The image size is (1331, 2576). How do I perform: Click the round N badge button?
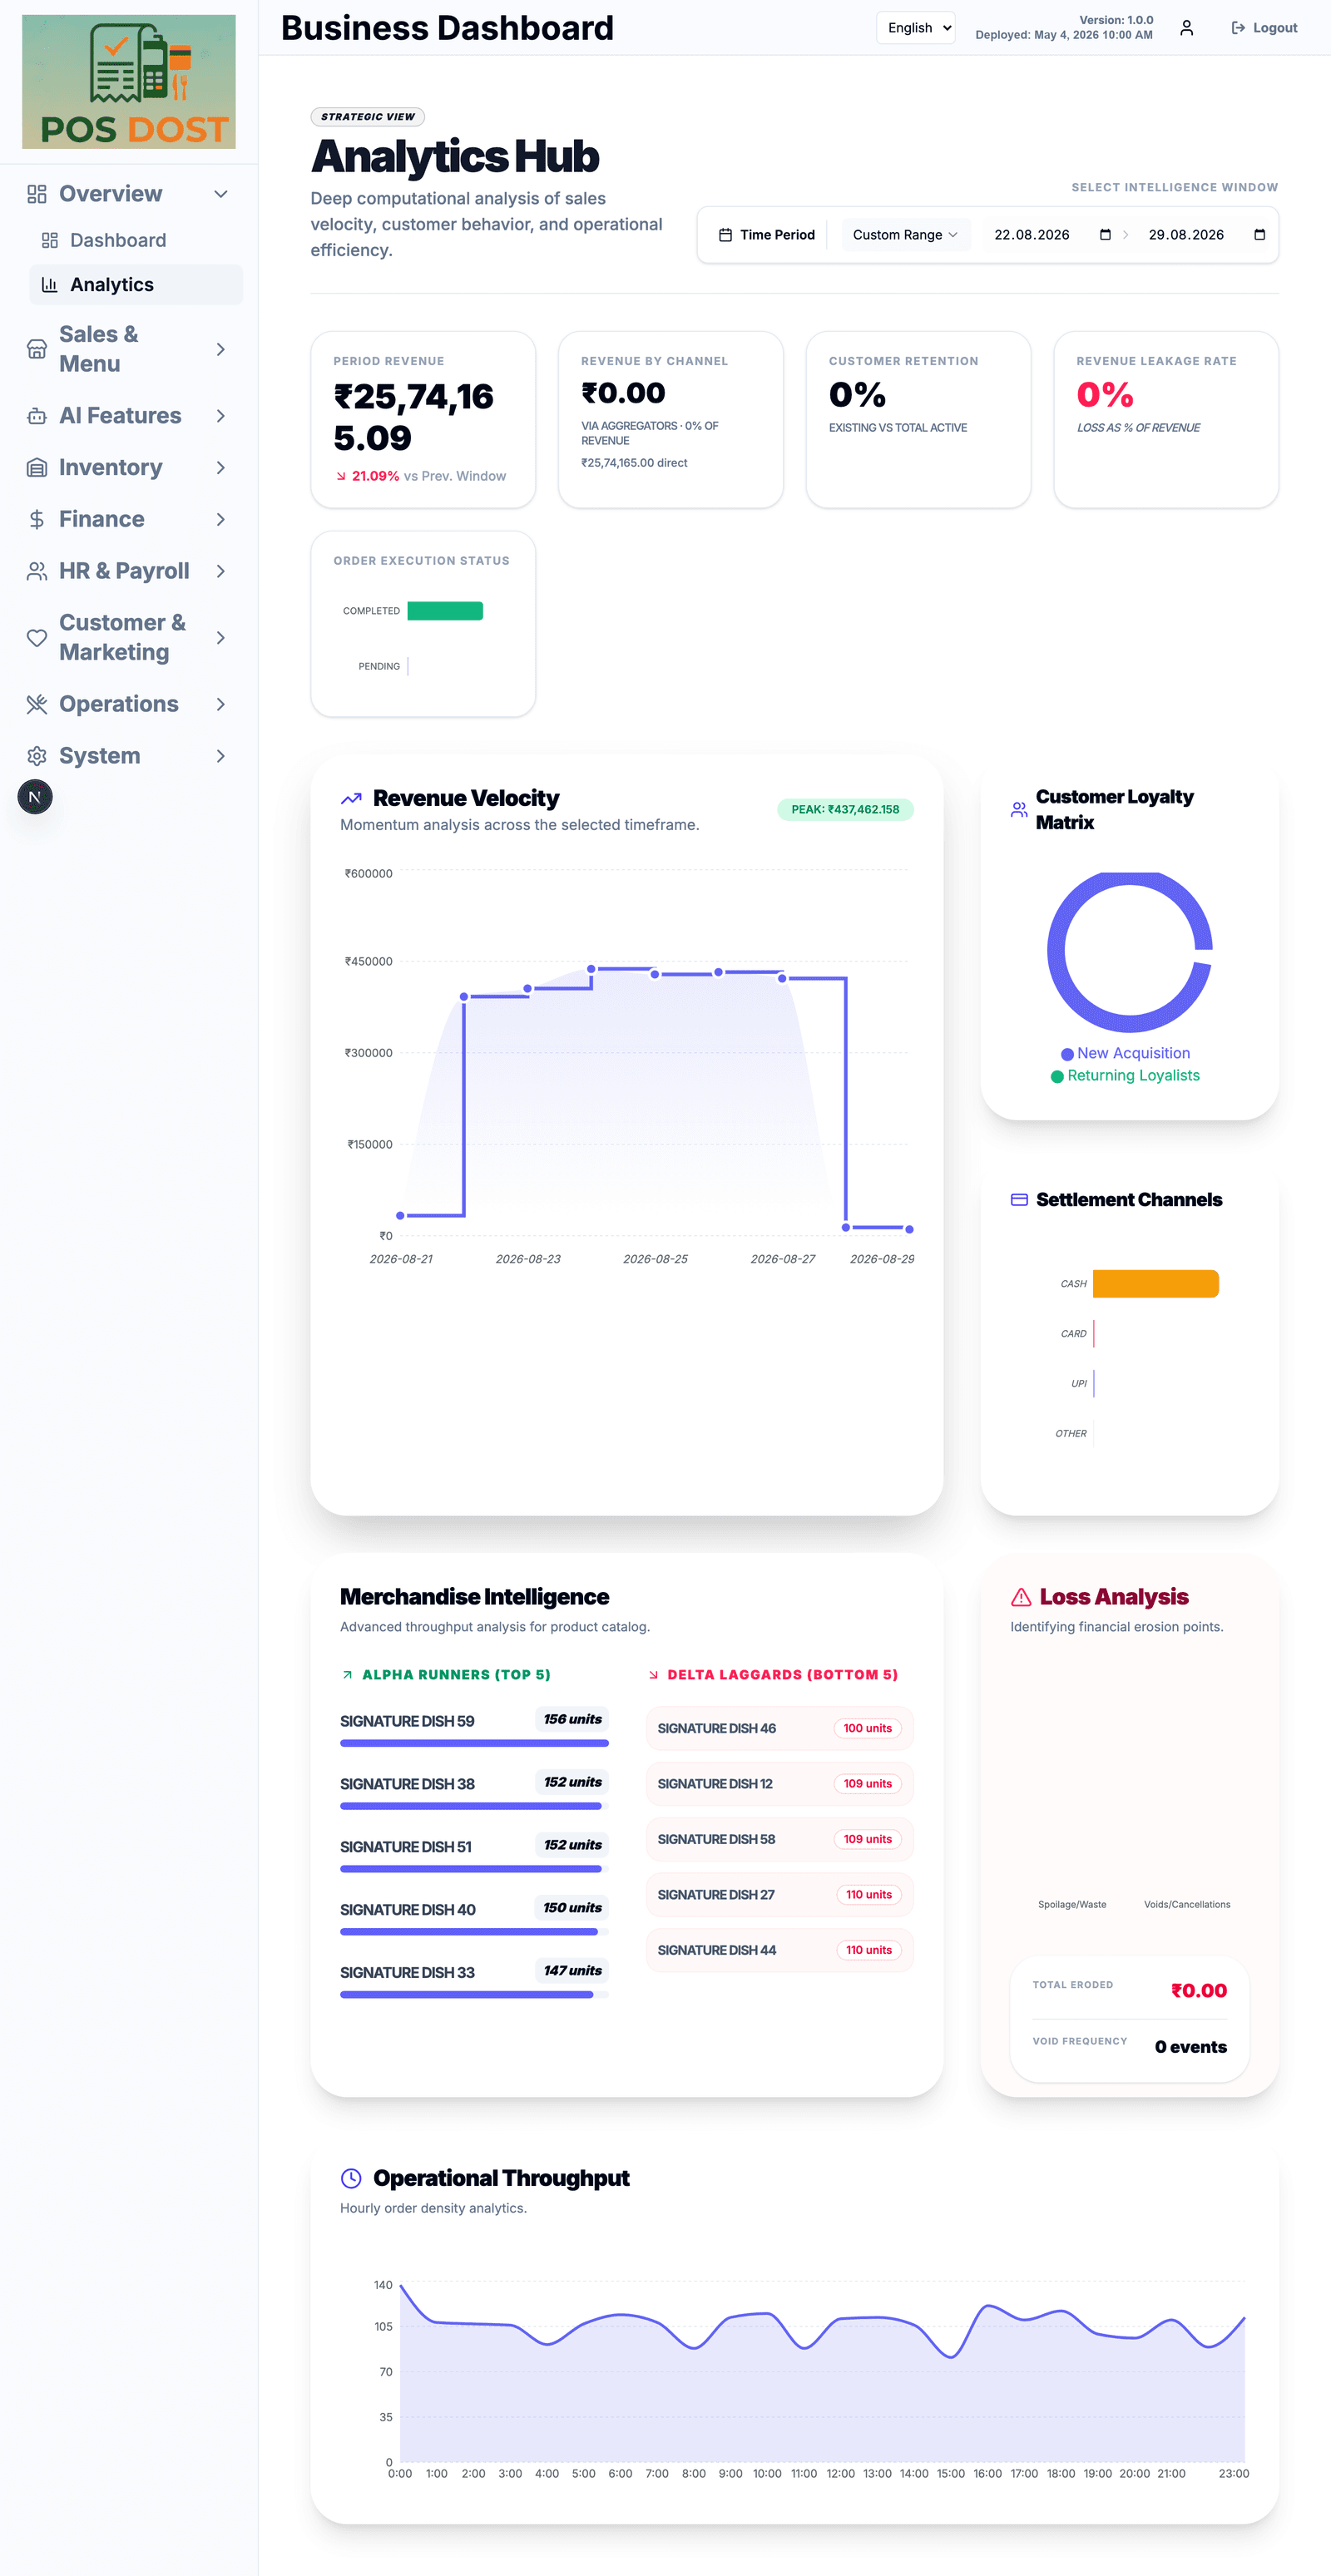click(x=35, y=797)
